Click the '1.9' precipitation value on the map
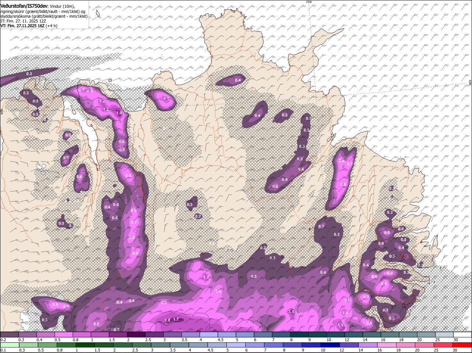The width and height of the screenshot is (472, 353). [119, 113]
